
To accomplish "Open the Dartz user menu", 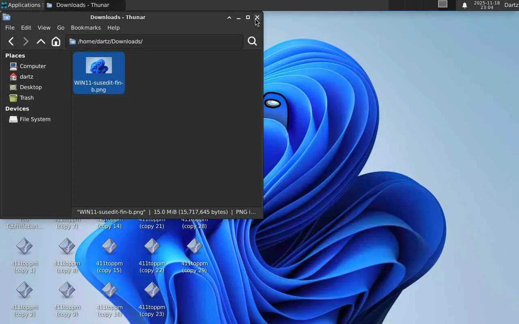I will coord(511,5).
